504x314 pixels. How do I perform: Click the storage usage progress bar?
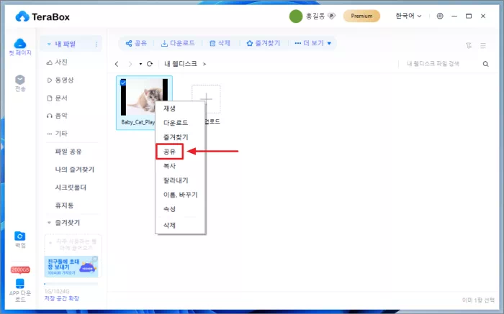coord(71,284)
